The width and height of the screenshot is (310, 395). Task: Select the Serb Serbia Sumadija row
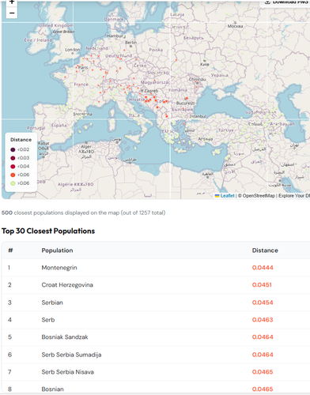pyautogui.click(x=156, y=355)
